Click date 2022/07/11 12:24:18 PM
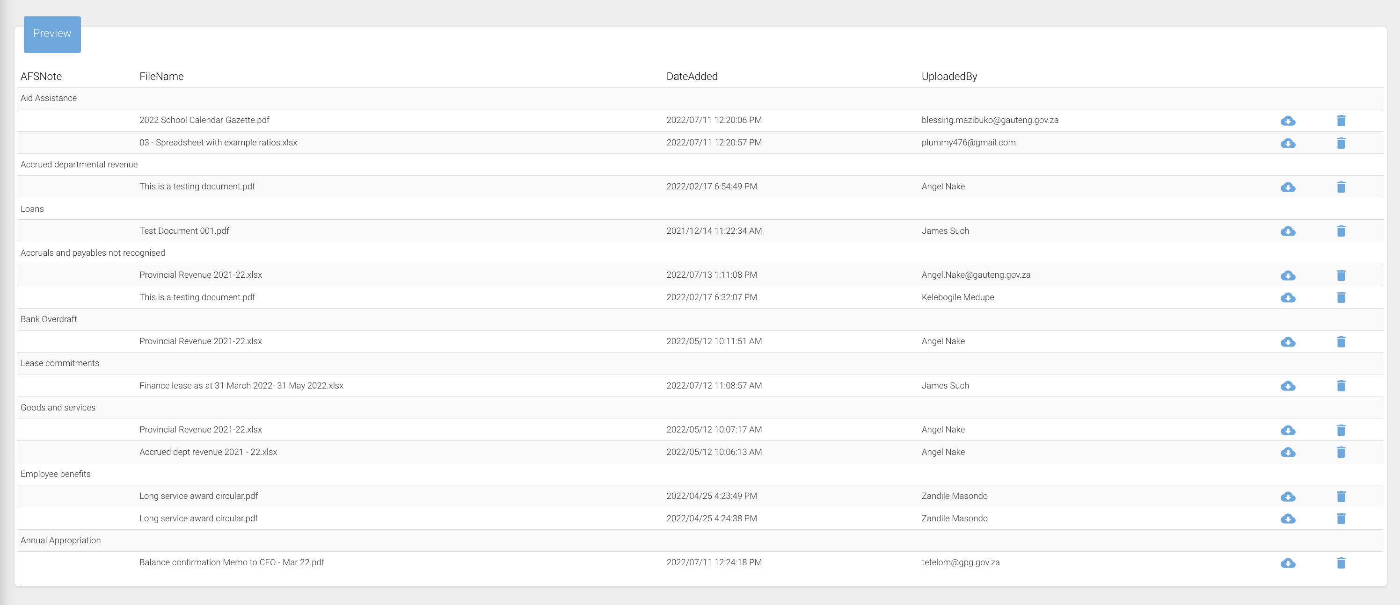Viewport: 1400px width, 605px height. 714,562
